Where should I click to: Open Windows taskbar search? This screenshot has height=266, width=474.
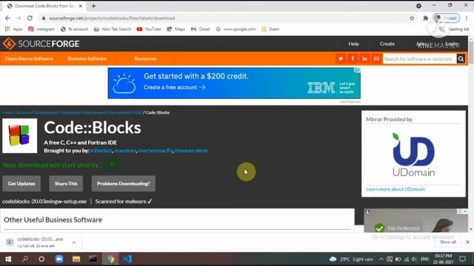click(x=25, y=259)
